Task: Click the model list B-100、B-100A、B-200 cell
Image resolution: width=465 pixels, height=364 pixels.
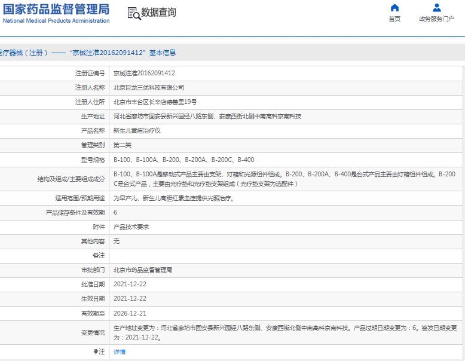Action: pos(184,160)
